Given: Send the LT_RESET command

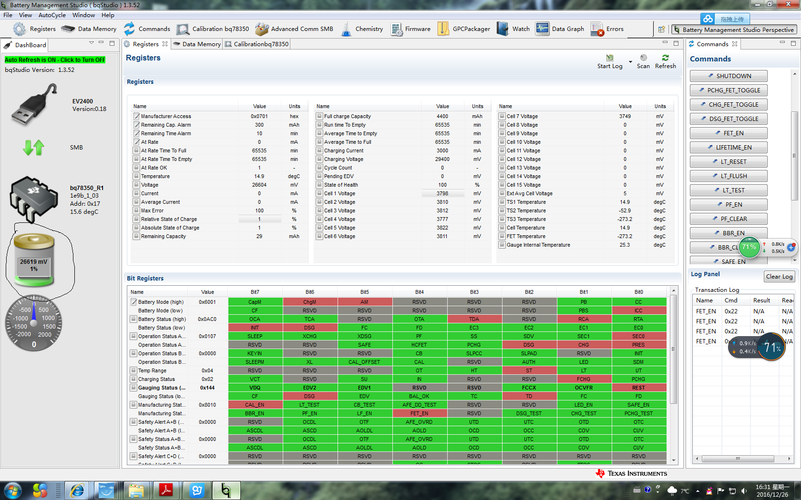Looking at the screenshot, I should [x=729, y=162].
